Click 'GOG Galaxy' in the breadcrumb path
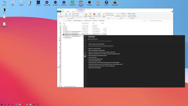This screenshot has width=188, height=106. coord(95,21)
